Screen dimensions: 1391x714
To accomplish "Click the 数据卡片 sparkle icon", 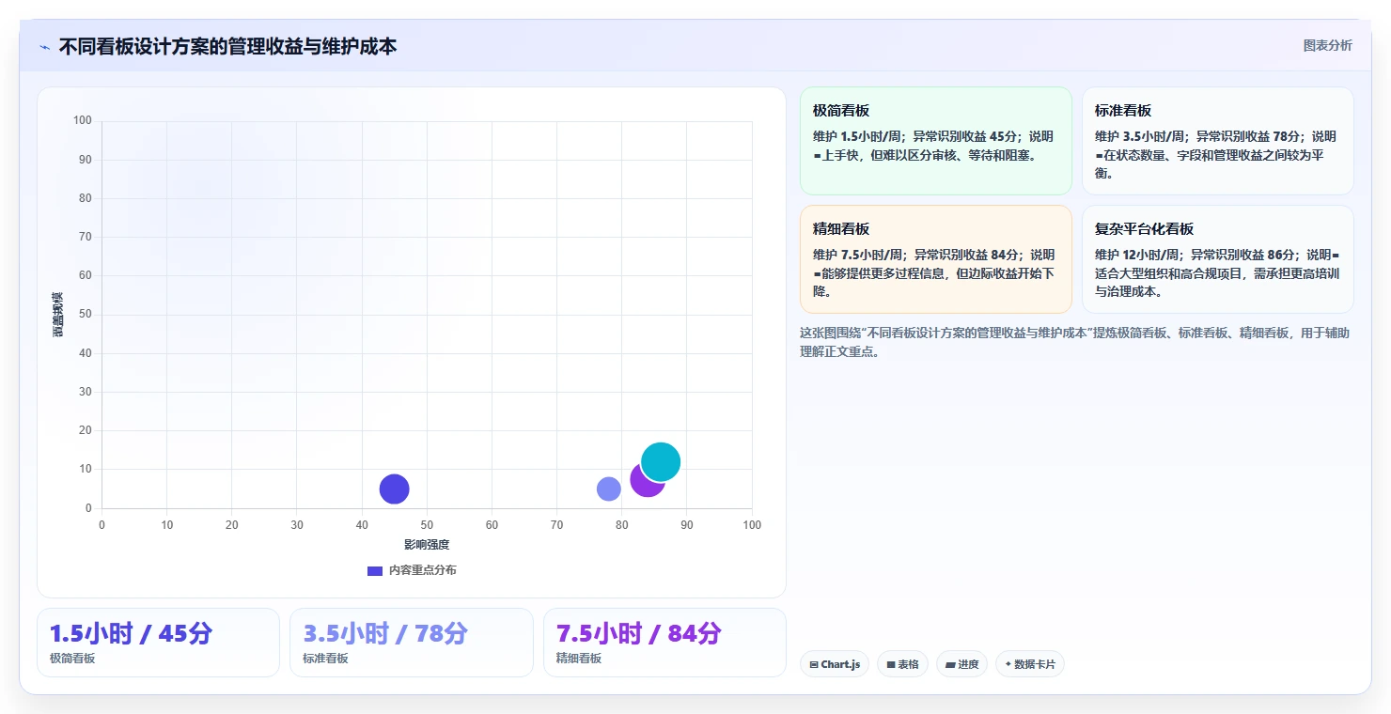I will [x=1008, y=664].
